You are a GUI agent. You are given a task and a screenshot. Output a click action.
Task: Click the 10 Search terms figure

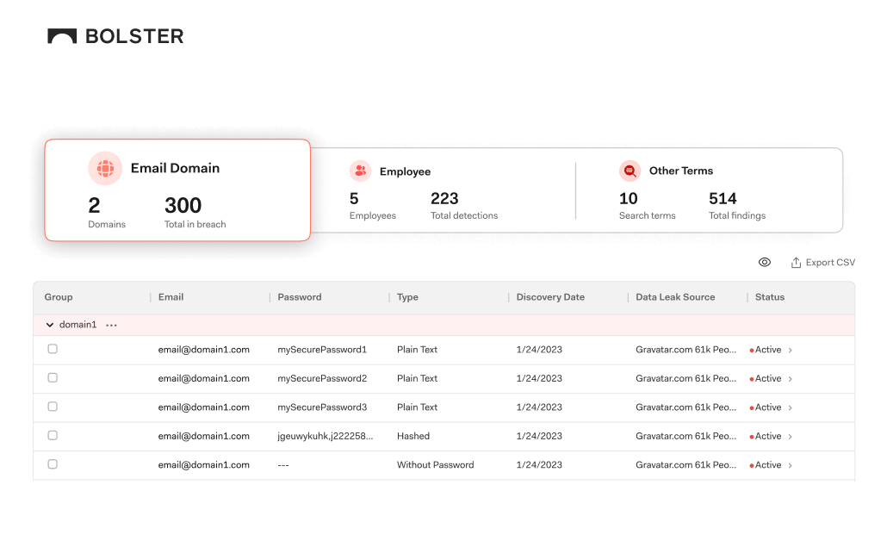tap(628, 198)
